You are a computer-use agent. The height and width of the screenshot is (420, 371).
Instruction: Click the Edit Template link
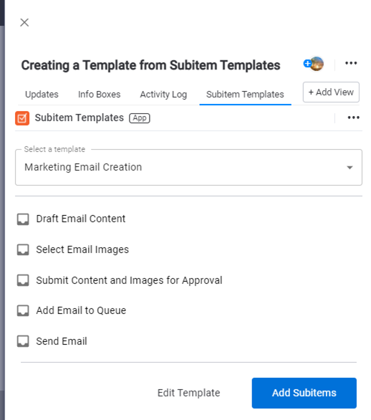[x=188, y=393]
